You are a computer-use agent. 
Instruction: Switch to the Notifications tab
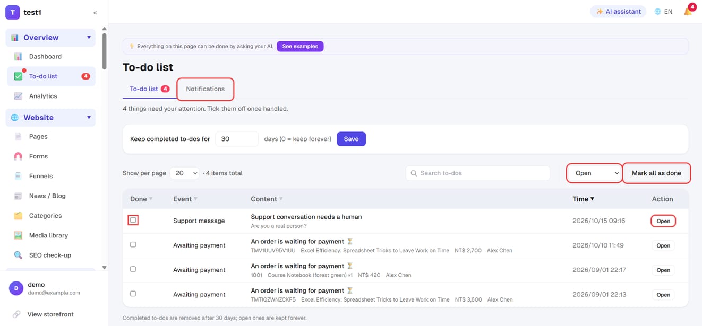pos(206,89)
